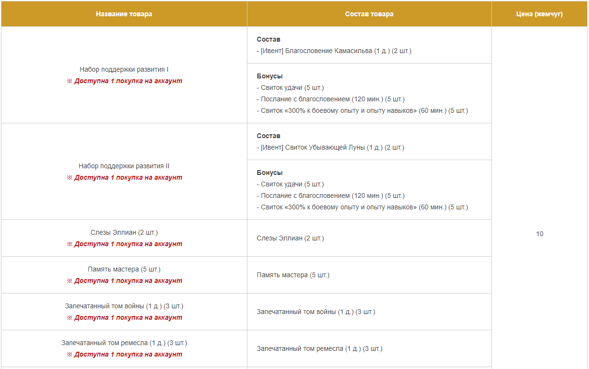This screenshot has width=589, height=369.
Task: Click 'Запечатанный том войны' product name cell
Action: coord(124,312)
